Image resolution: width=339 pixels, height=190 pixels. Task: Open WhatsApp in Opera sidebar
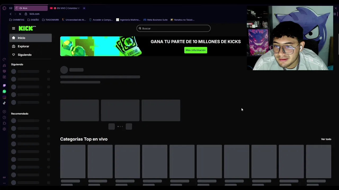(x=4, y=91)
